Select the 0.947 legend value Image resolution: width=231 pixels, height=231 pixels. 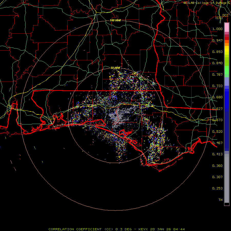217,41
